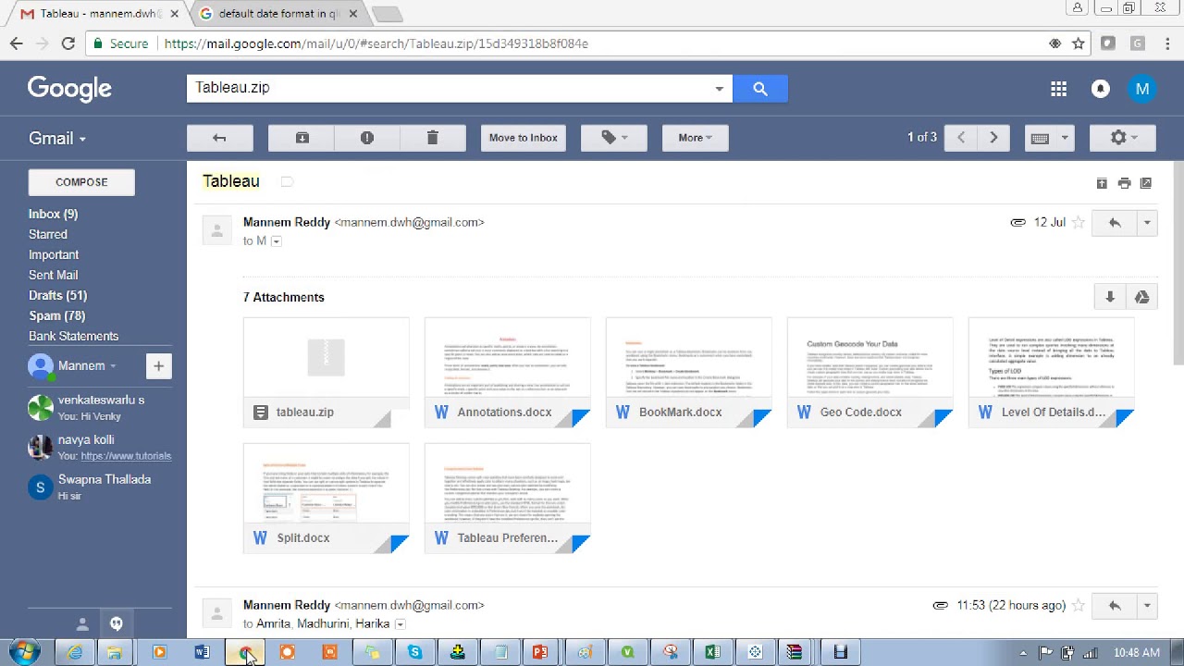Open the Starred folder
This screenshot has width=1184, height=666.
coord(48,234)
